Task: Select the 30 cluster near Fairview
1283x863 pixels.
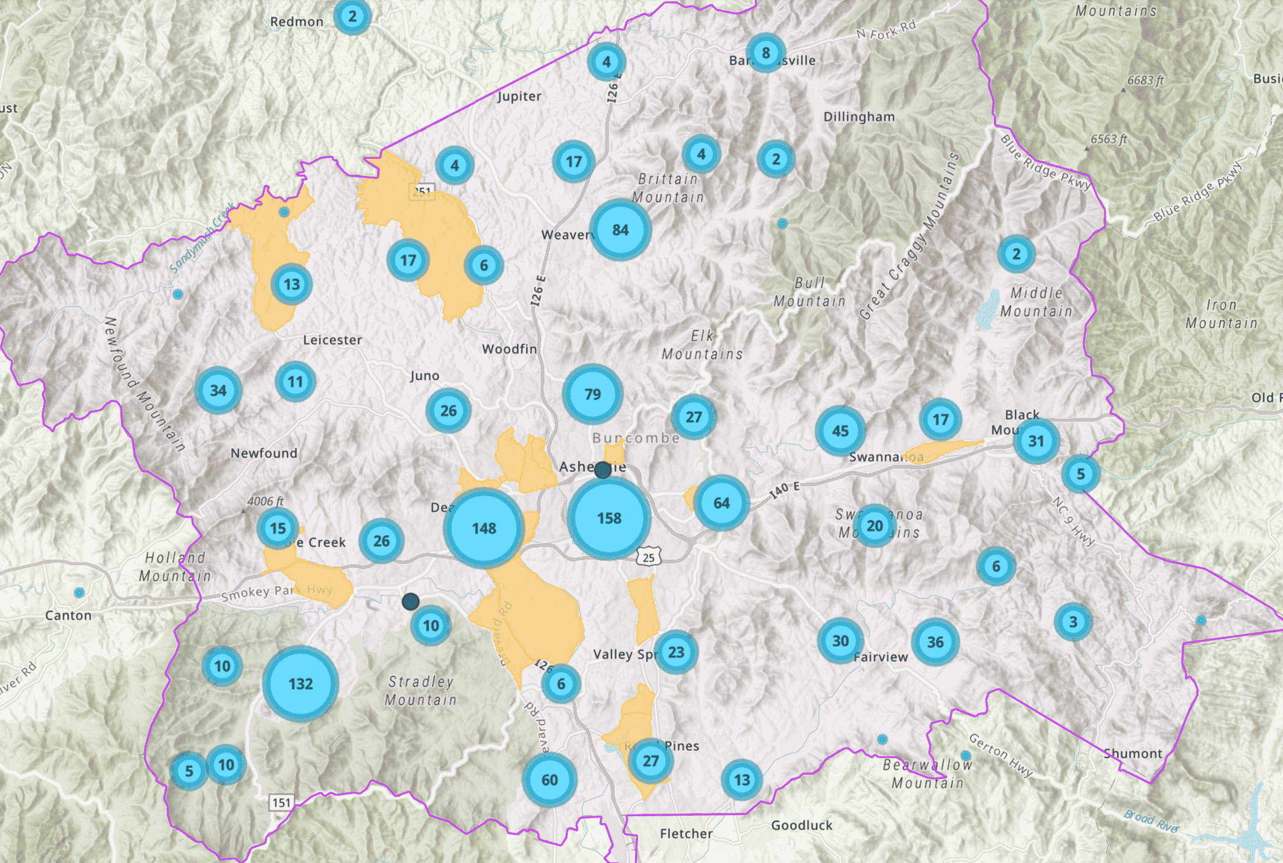Action: coord(840,641)
